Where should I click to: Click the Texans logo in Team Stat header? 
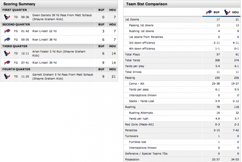coord(227,12)
